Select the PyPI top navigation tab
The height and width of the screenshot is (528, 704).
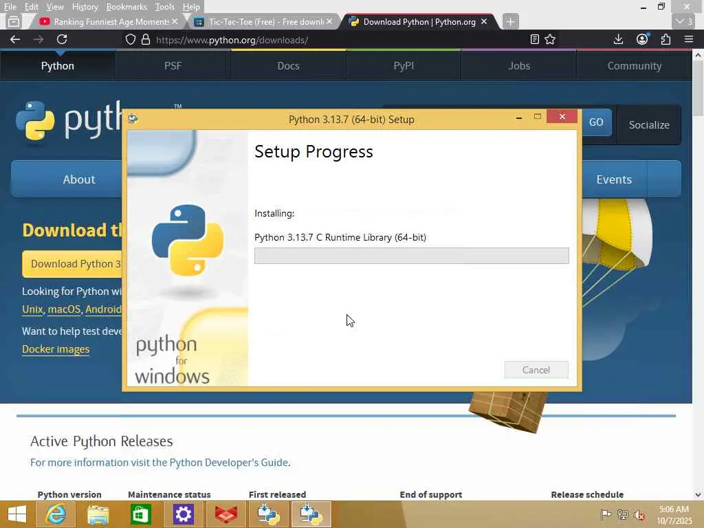tap(404, 65)
